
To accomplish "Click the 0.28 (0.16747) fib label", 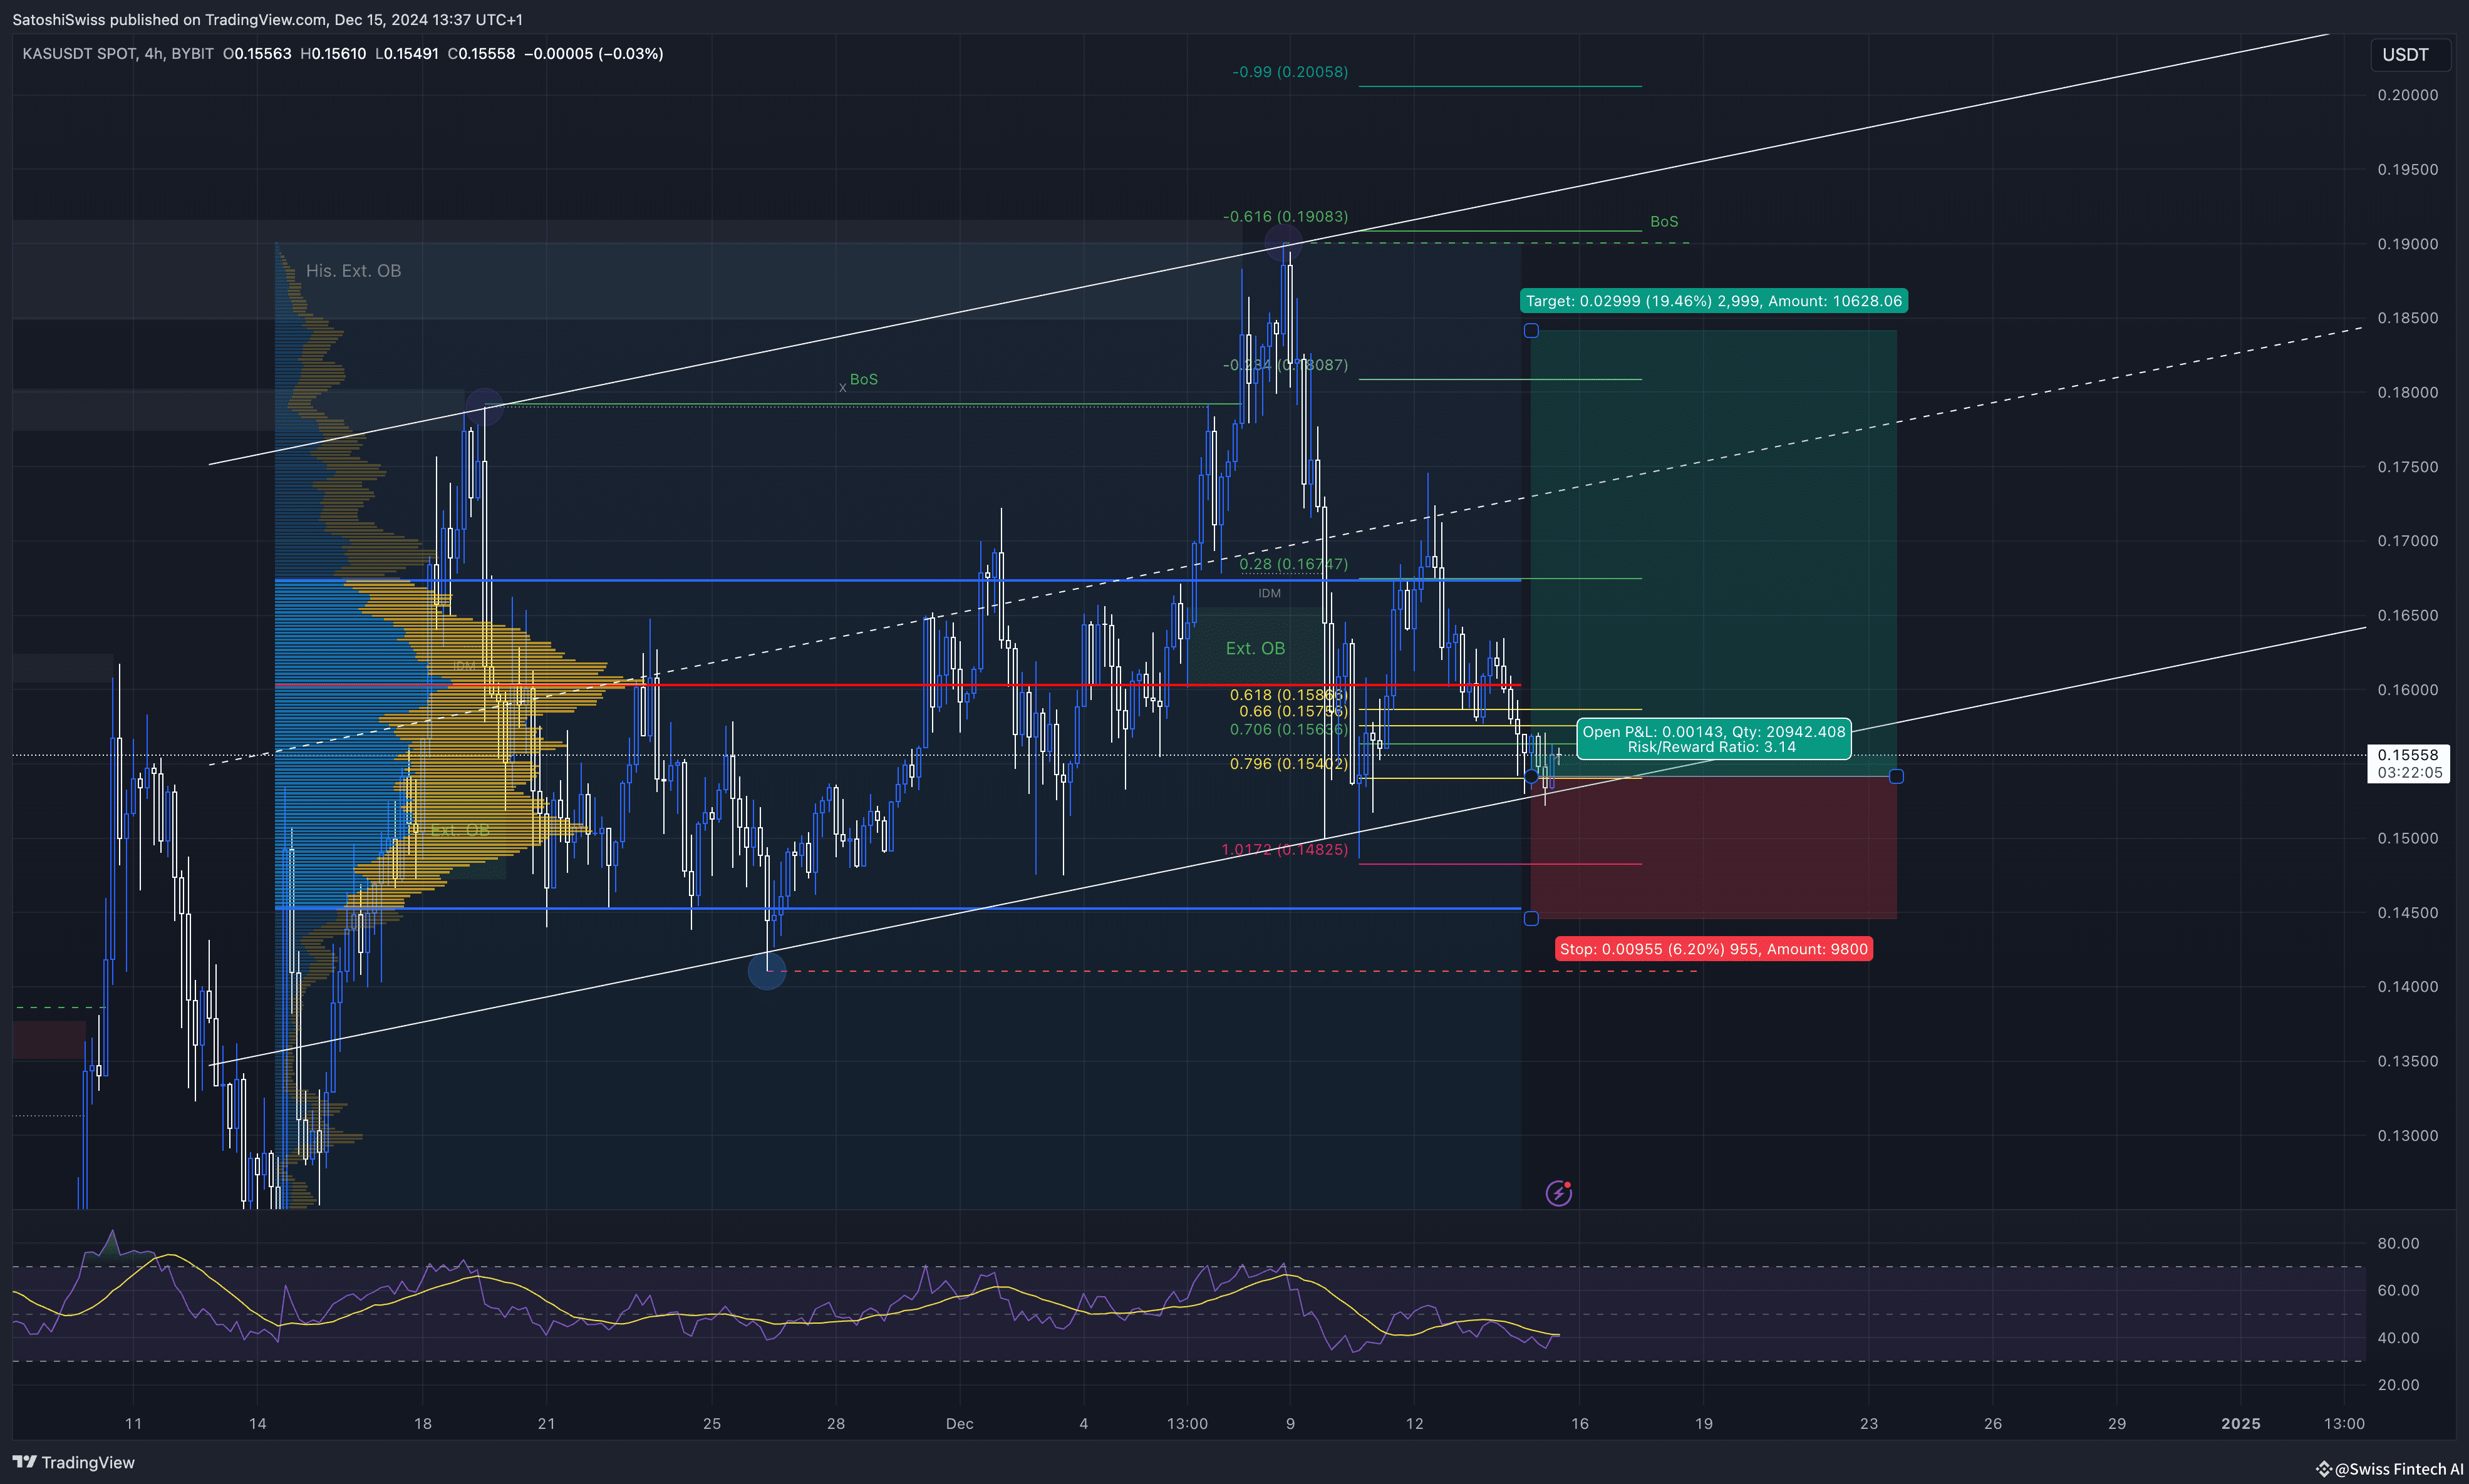I will pyautogui.click(x=1294, y=564).
